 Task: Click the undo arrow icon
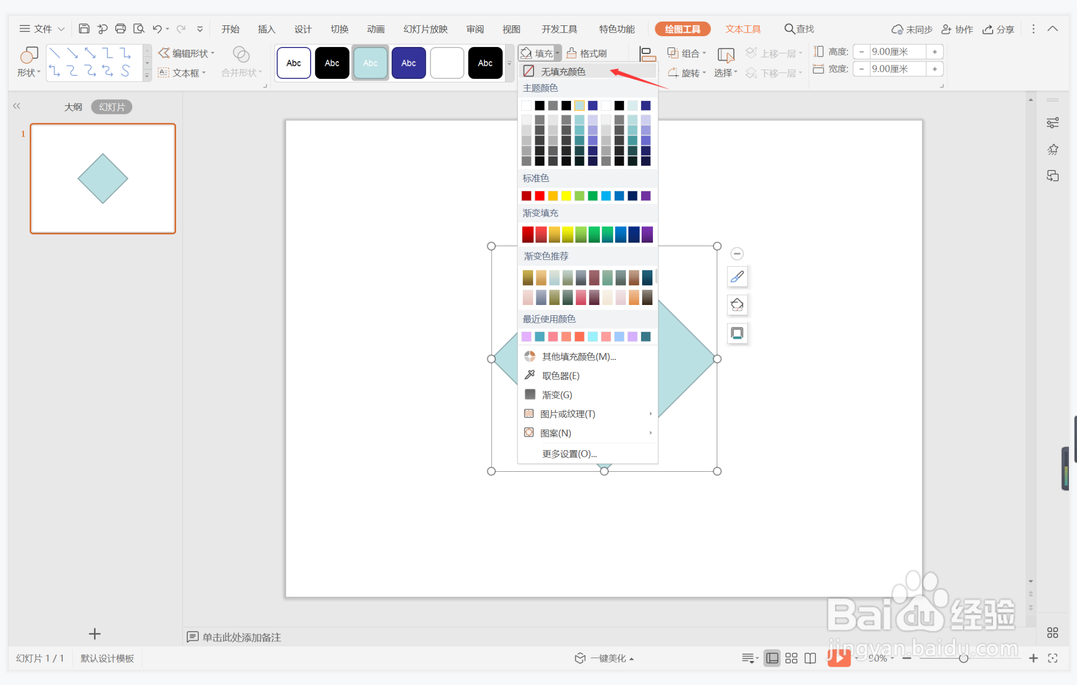tap(157, 29)
